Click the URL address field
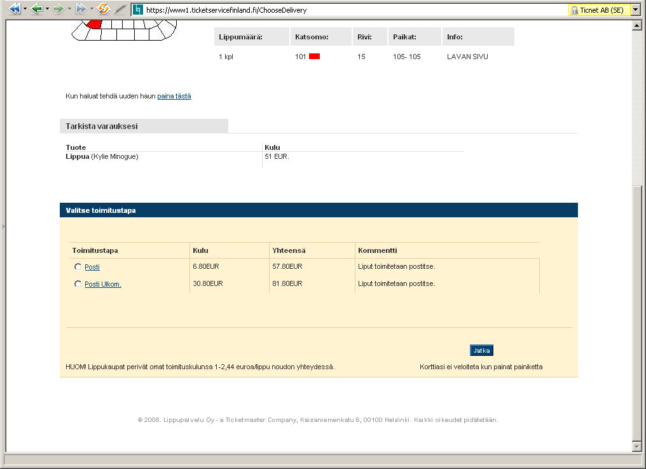The height and width of the screenshot is (469, 646). tap(350, 10)
